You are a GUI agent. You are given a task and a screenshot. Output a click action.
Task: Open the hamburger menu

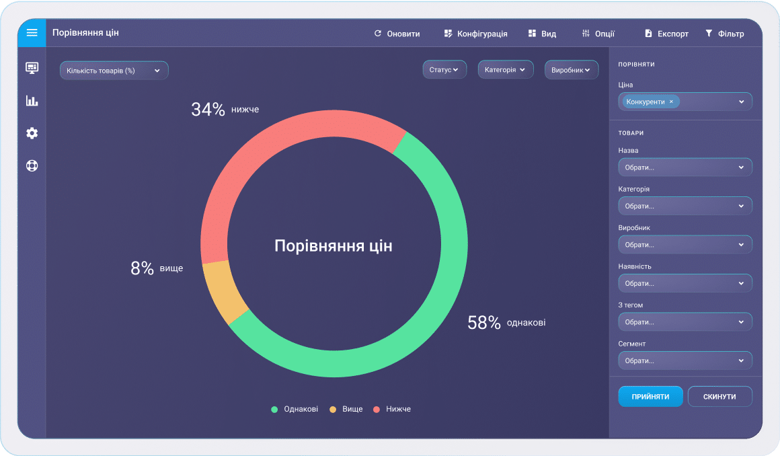coord(32,33)
